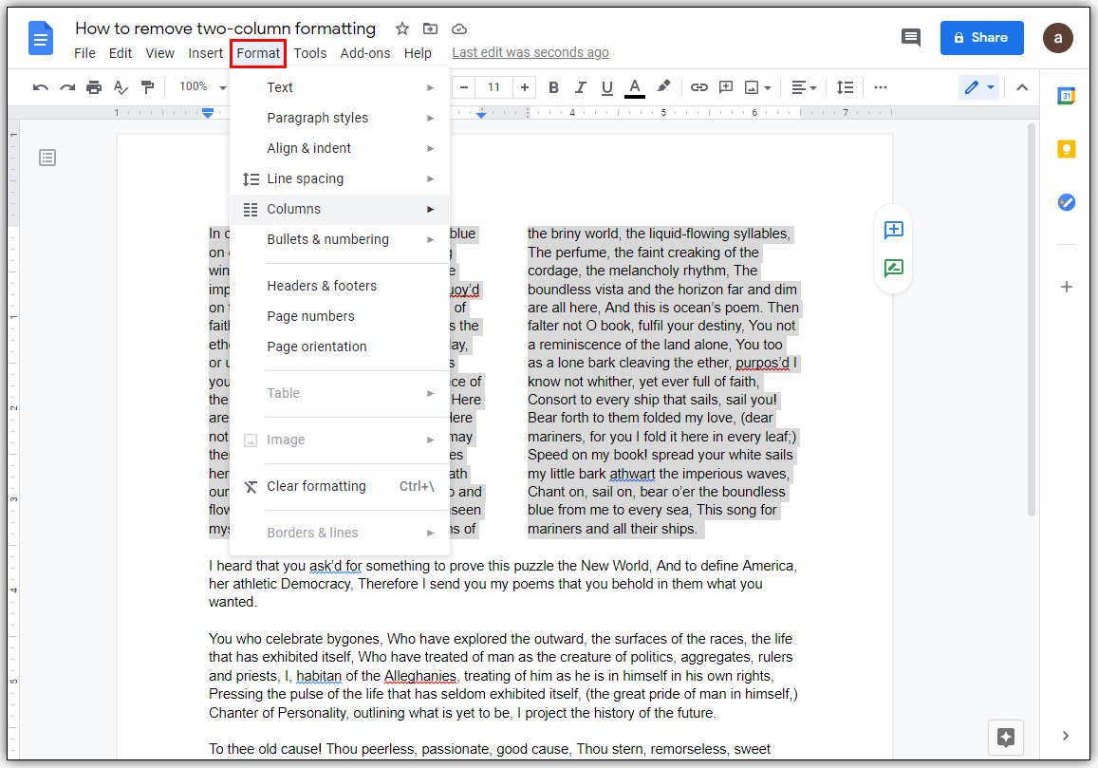Star the document
Image resolution: width=1098 pixels, height=768 pixels.
point(402,28)
